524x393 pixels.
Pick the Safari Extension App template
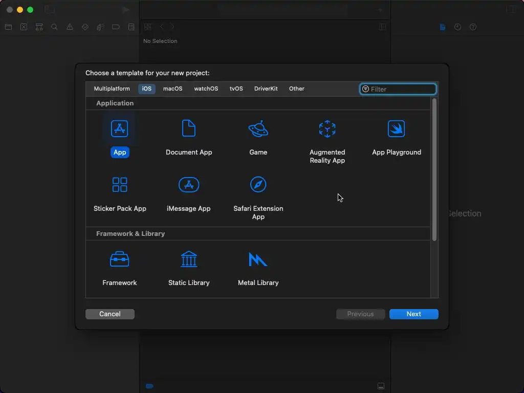(258, 198)
